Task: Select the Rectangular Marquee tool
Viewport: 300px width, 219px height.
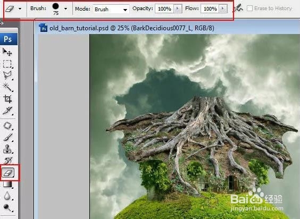Action: click(x=7, y=64)
